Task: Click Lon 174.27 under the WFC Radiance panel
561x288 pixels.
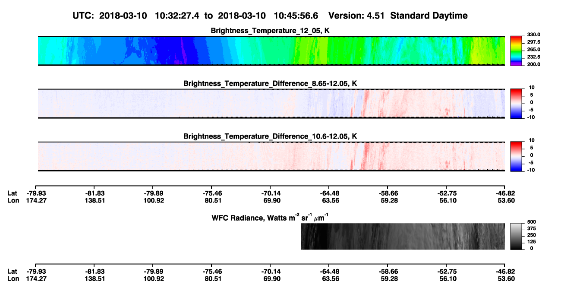Action: click(x=35, y=279)
